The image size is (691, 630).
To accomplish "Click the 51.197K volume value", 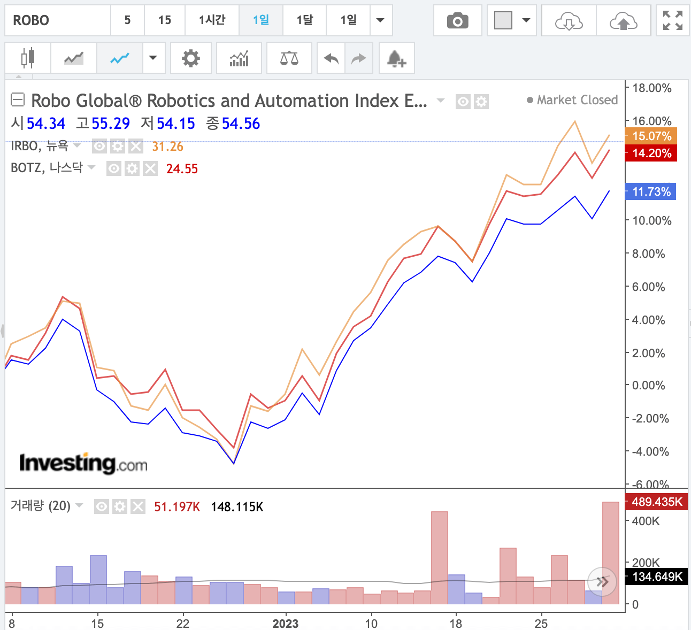I will click(x=177, y=507).
